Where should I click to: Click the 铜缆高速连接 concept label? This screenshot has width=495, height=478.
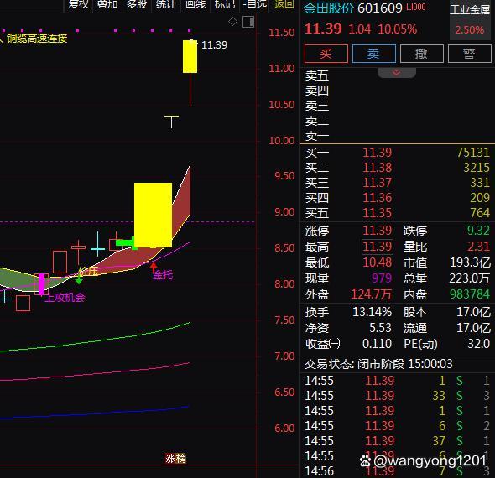point(37,39)
